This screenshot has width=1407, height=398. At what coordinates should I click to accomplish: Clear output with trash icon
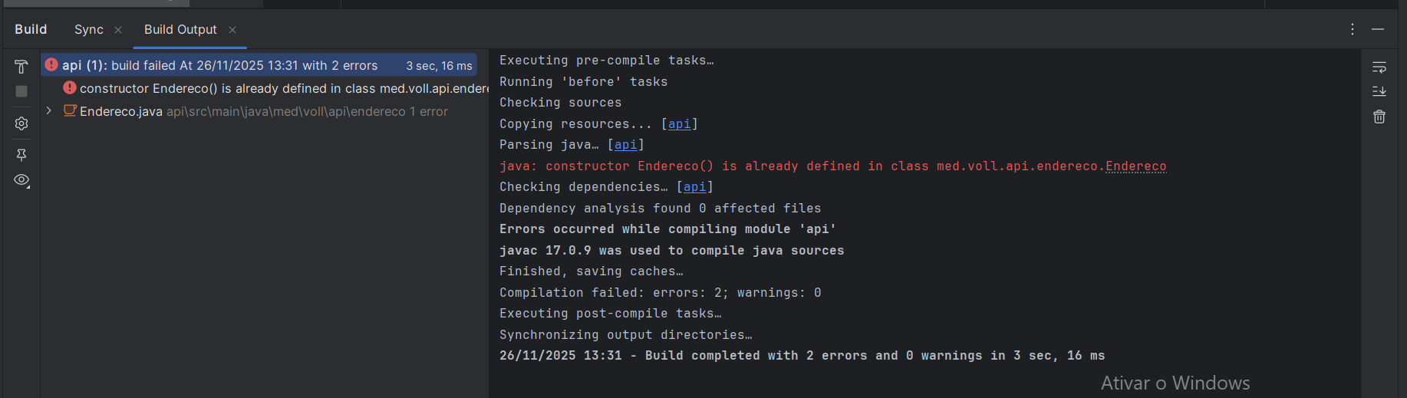click(1379, 117)
